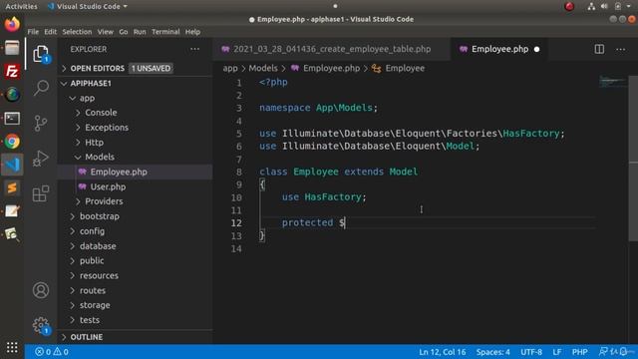Open the Accounts icon in activity bar
Screen dimensions: 638x359
[x=41, y=290]
